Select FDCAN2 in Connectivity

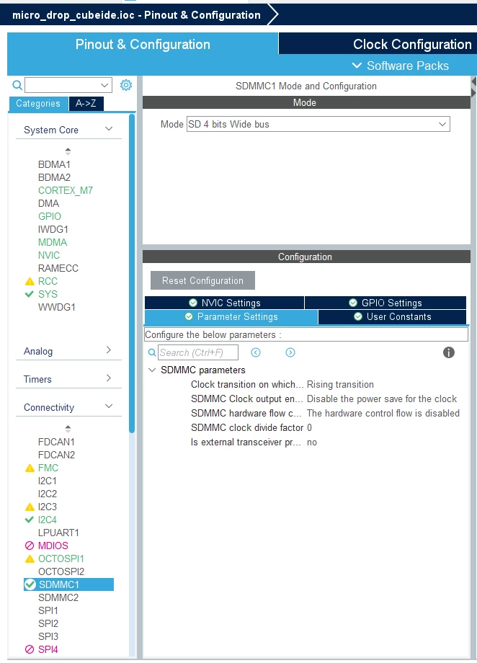(56, 455)
